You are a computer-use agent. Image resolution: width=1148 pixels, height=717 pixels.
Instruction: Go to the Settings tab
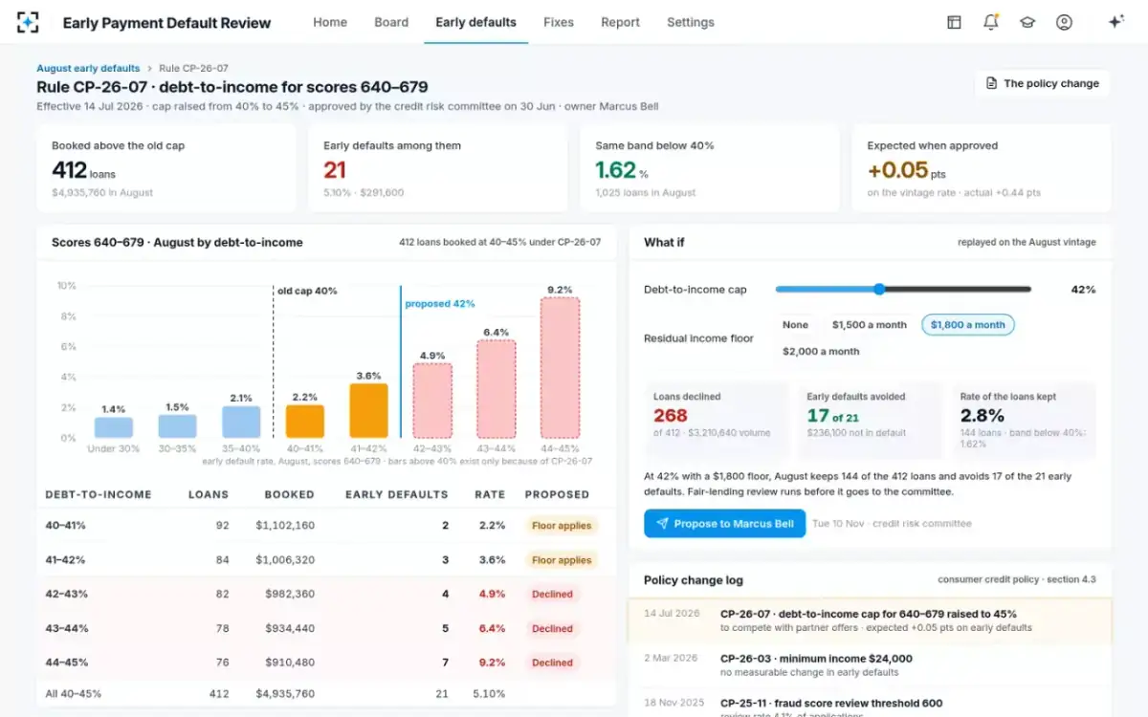pos(691,22)
